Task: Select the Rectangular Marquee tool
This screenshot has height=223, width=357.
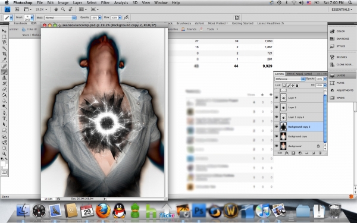Action: tap(4, 37)
